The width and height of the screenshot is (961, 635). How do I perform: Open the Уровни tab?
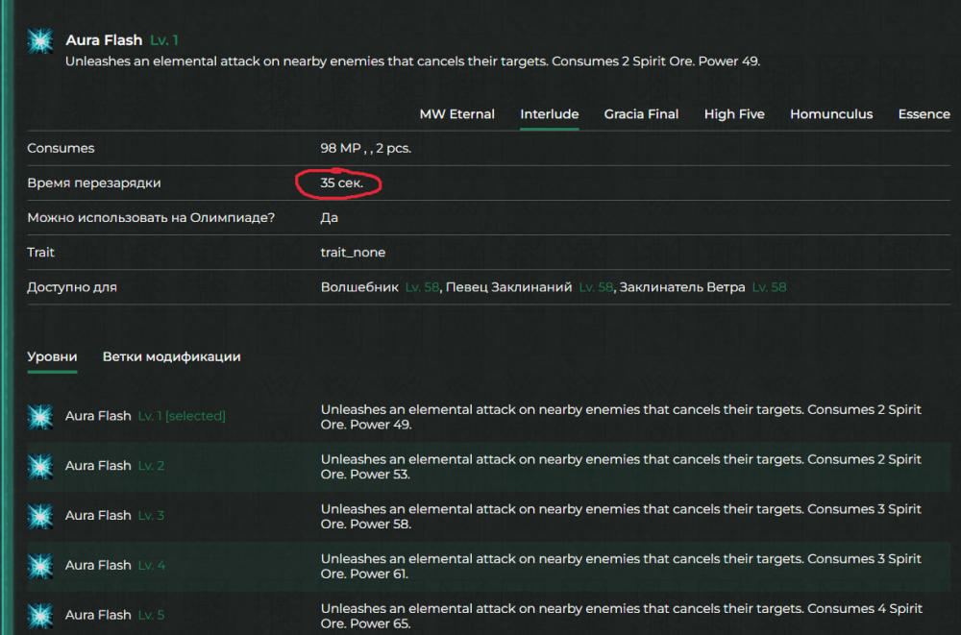[52, 356]
